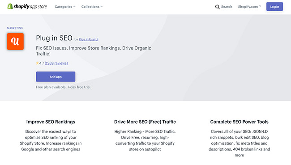Screen dimensions: 291x165
Task: Expand the Categories dropdown chevron
Action: [74, 7]
